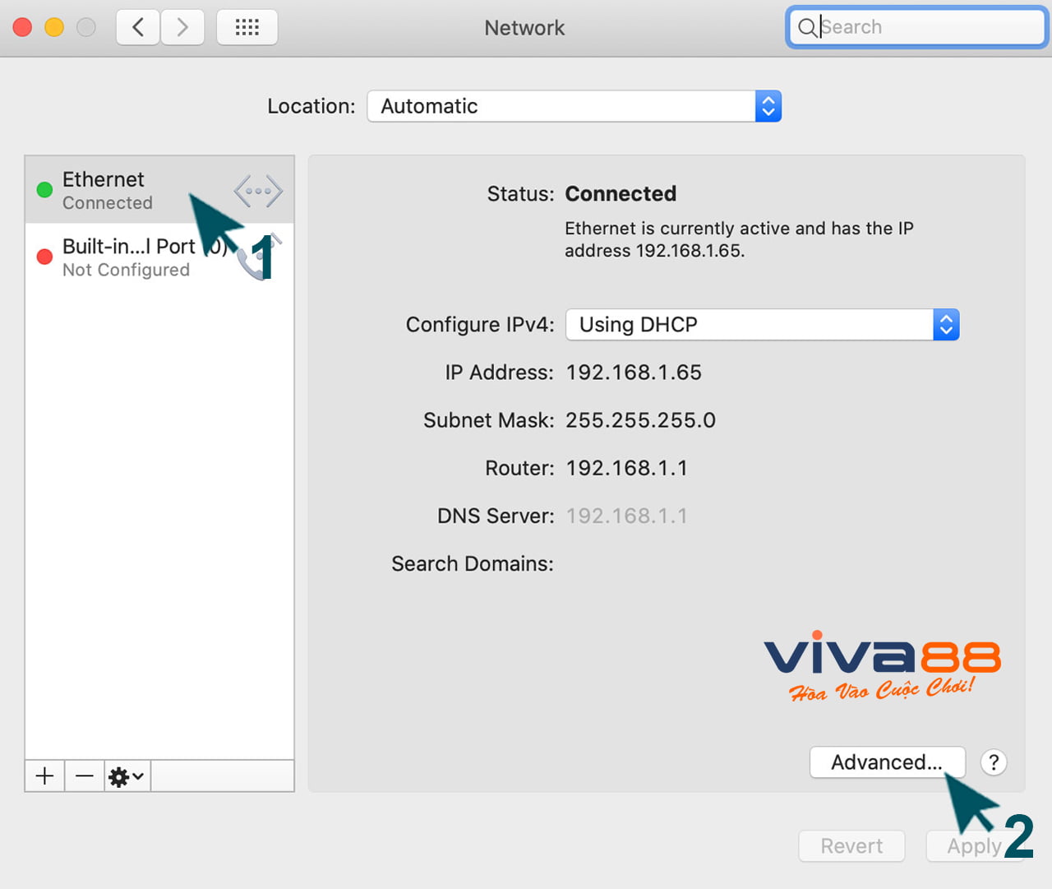This screenshot has height=889, width=1052.
Task: Remove selected service using the minus button
Action: tap(84, 776)
